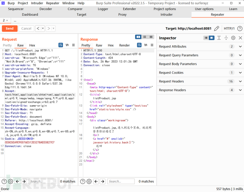Set top-bottom stacked layout icon
This screenshot has width=244, height=192.
[x=145, y=37]
